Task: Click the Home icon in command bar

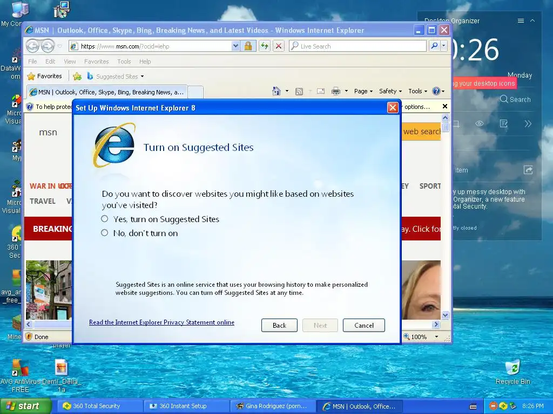Action: coord(276,91)
